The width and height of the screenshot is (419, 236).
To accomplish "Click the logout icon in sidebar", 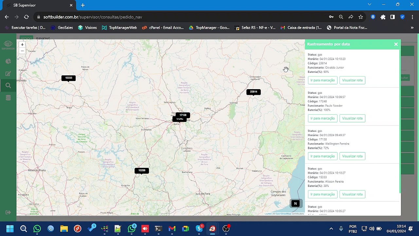I will (x=8, y=212).
